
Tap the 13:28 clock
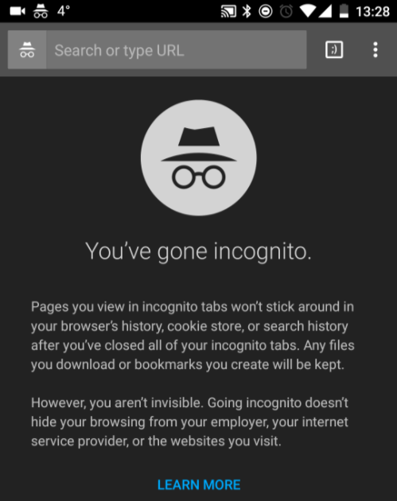click(372, 12)
